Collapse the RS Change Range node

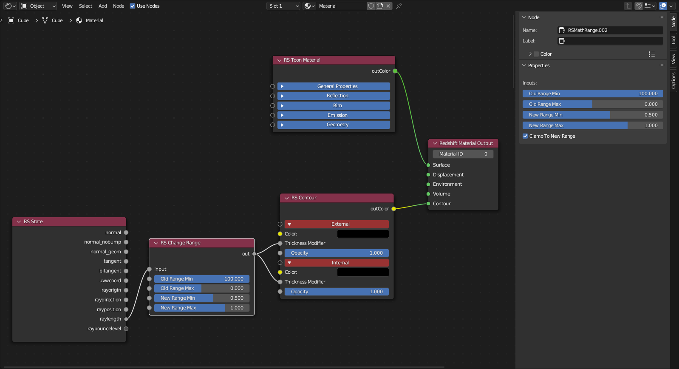click(156, 243)
